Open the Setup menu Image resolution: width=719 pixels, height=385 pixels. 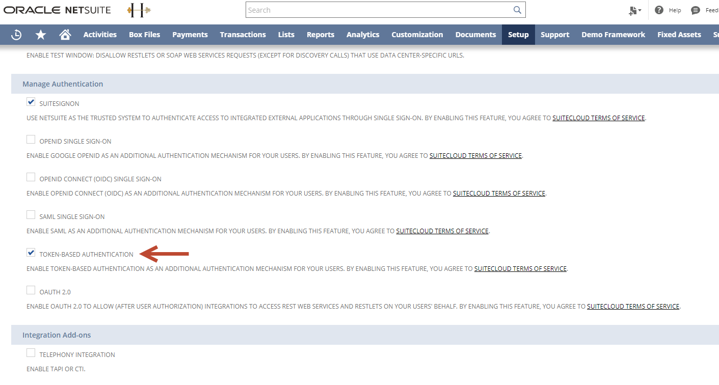tap(518, 35)
